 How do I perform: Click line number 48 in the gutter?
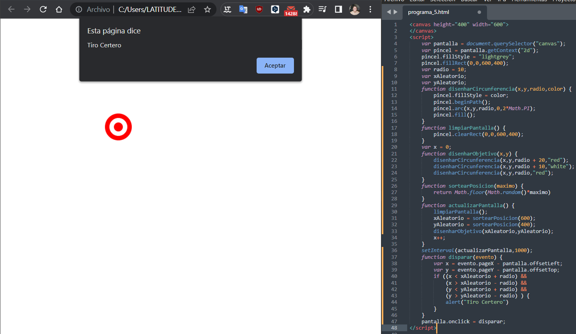point(394,328)
